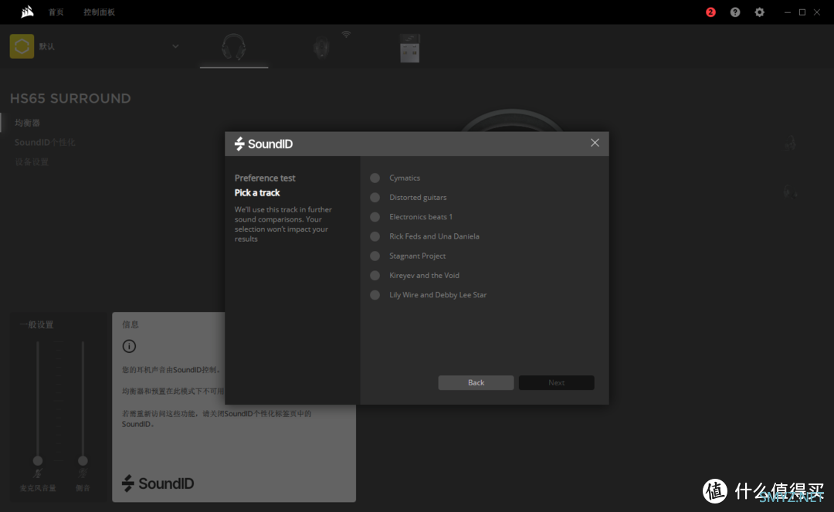834x512 pixels.
Task: Click the SoundID logo in the dialog header
Action: 264,144
